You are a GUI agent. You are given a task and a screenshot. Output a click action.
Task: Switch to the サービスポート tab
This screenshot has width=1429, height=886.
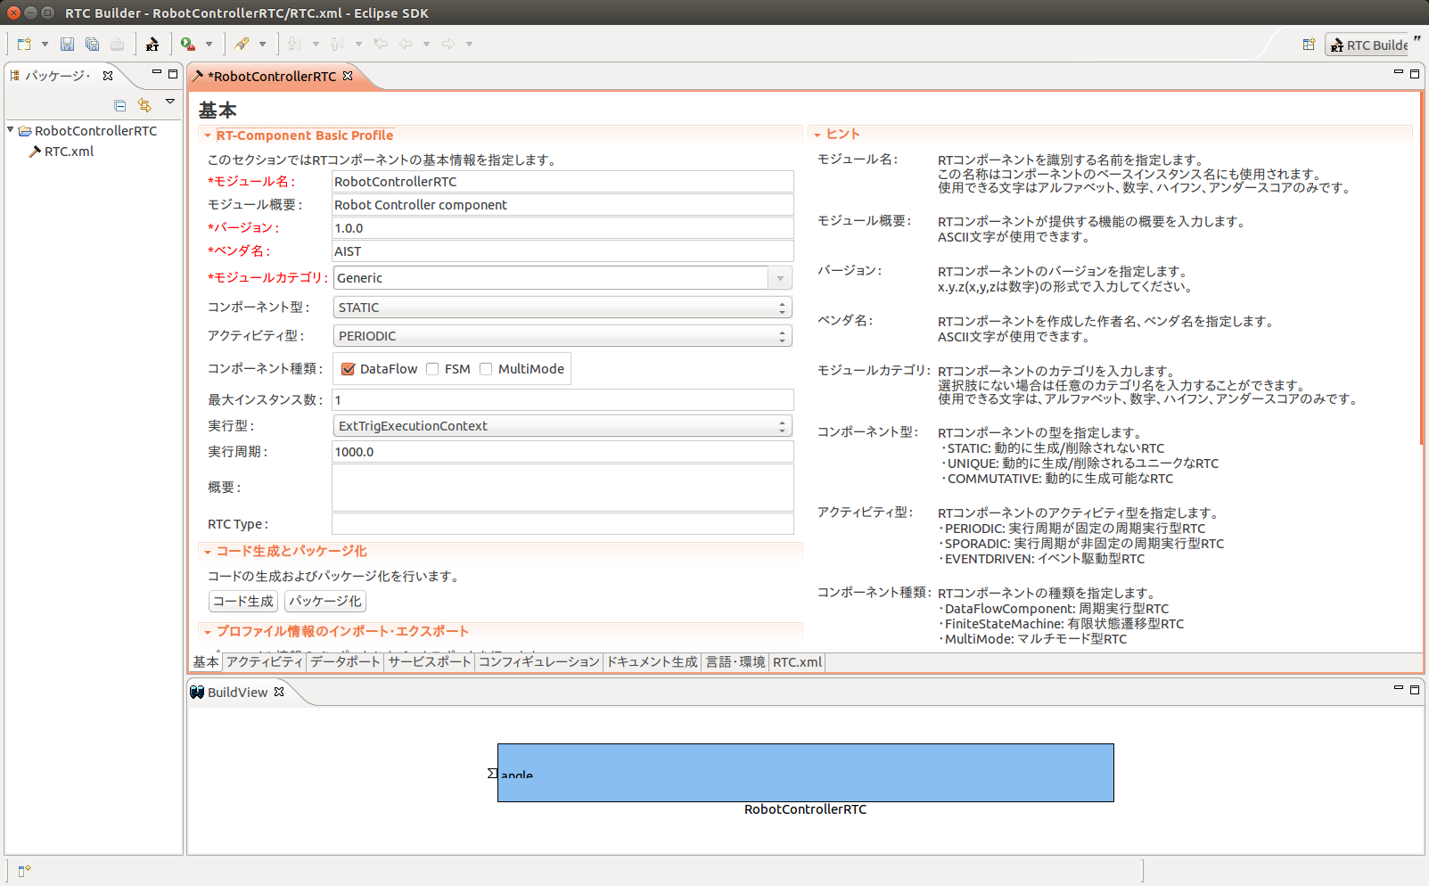[430, 662]
